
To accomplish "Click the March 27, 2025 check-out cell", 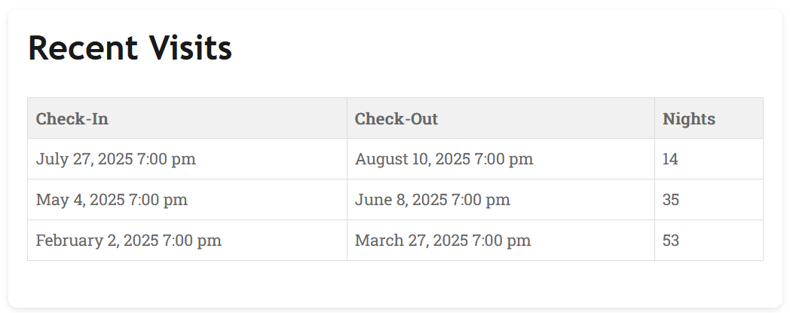I will click(x=442, y=241).
